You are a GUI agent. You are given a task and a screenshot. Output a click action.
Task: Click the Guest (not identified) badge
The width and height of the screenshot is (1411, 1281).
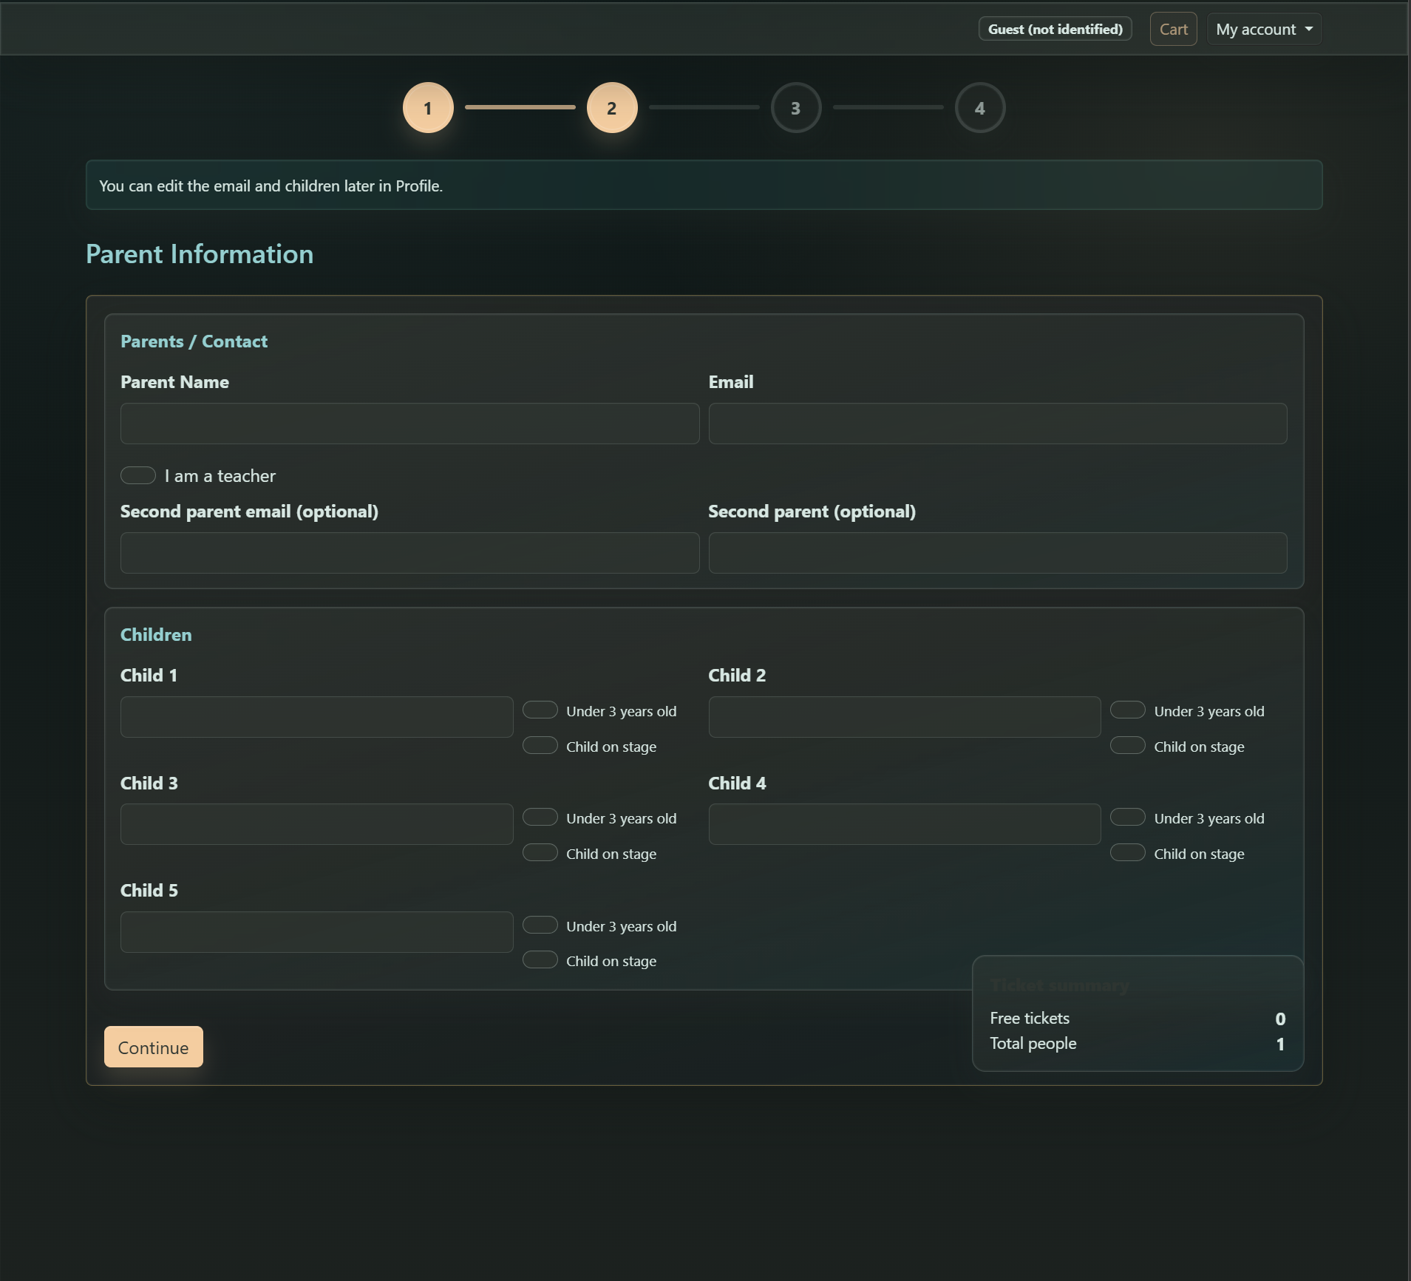(1055, 30)
